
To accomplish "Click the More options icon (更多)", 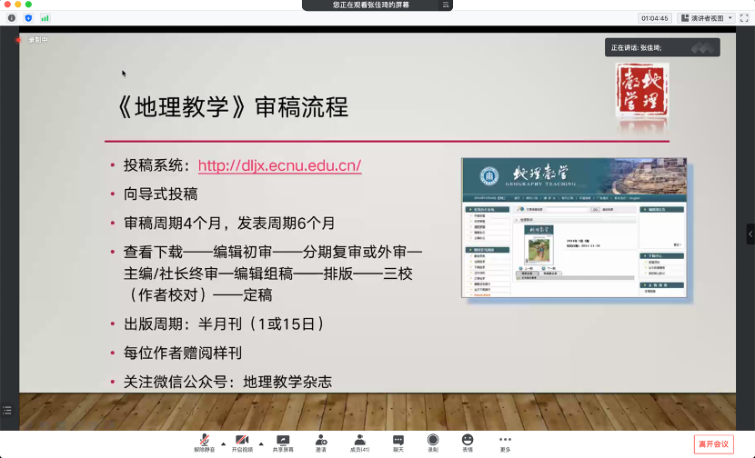I will [x=505, y=443].
